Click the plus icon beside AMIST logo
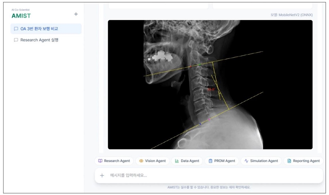Screen dimensions: 329x195 76,14
